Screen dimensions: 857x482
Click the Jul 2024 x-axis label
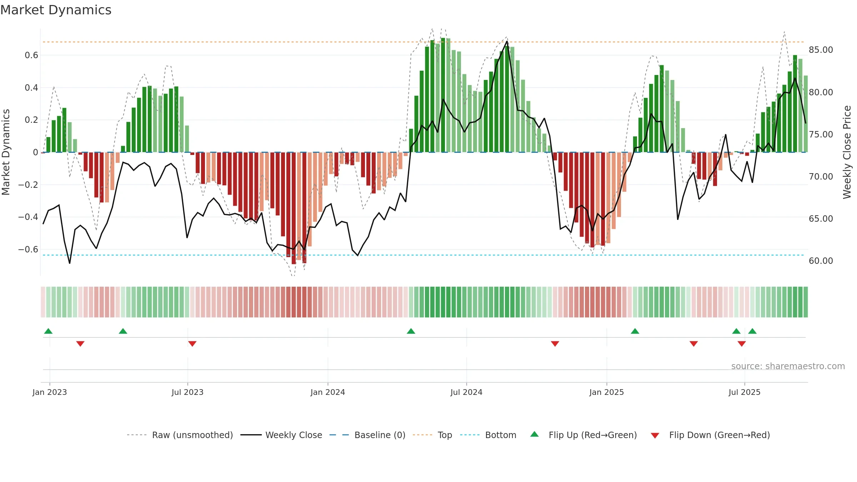coord(466,392)
